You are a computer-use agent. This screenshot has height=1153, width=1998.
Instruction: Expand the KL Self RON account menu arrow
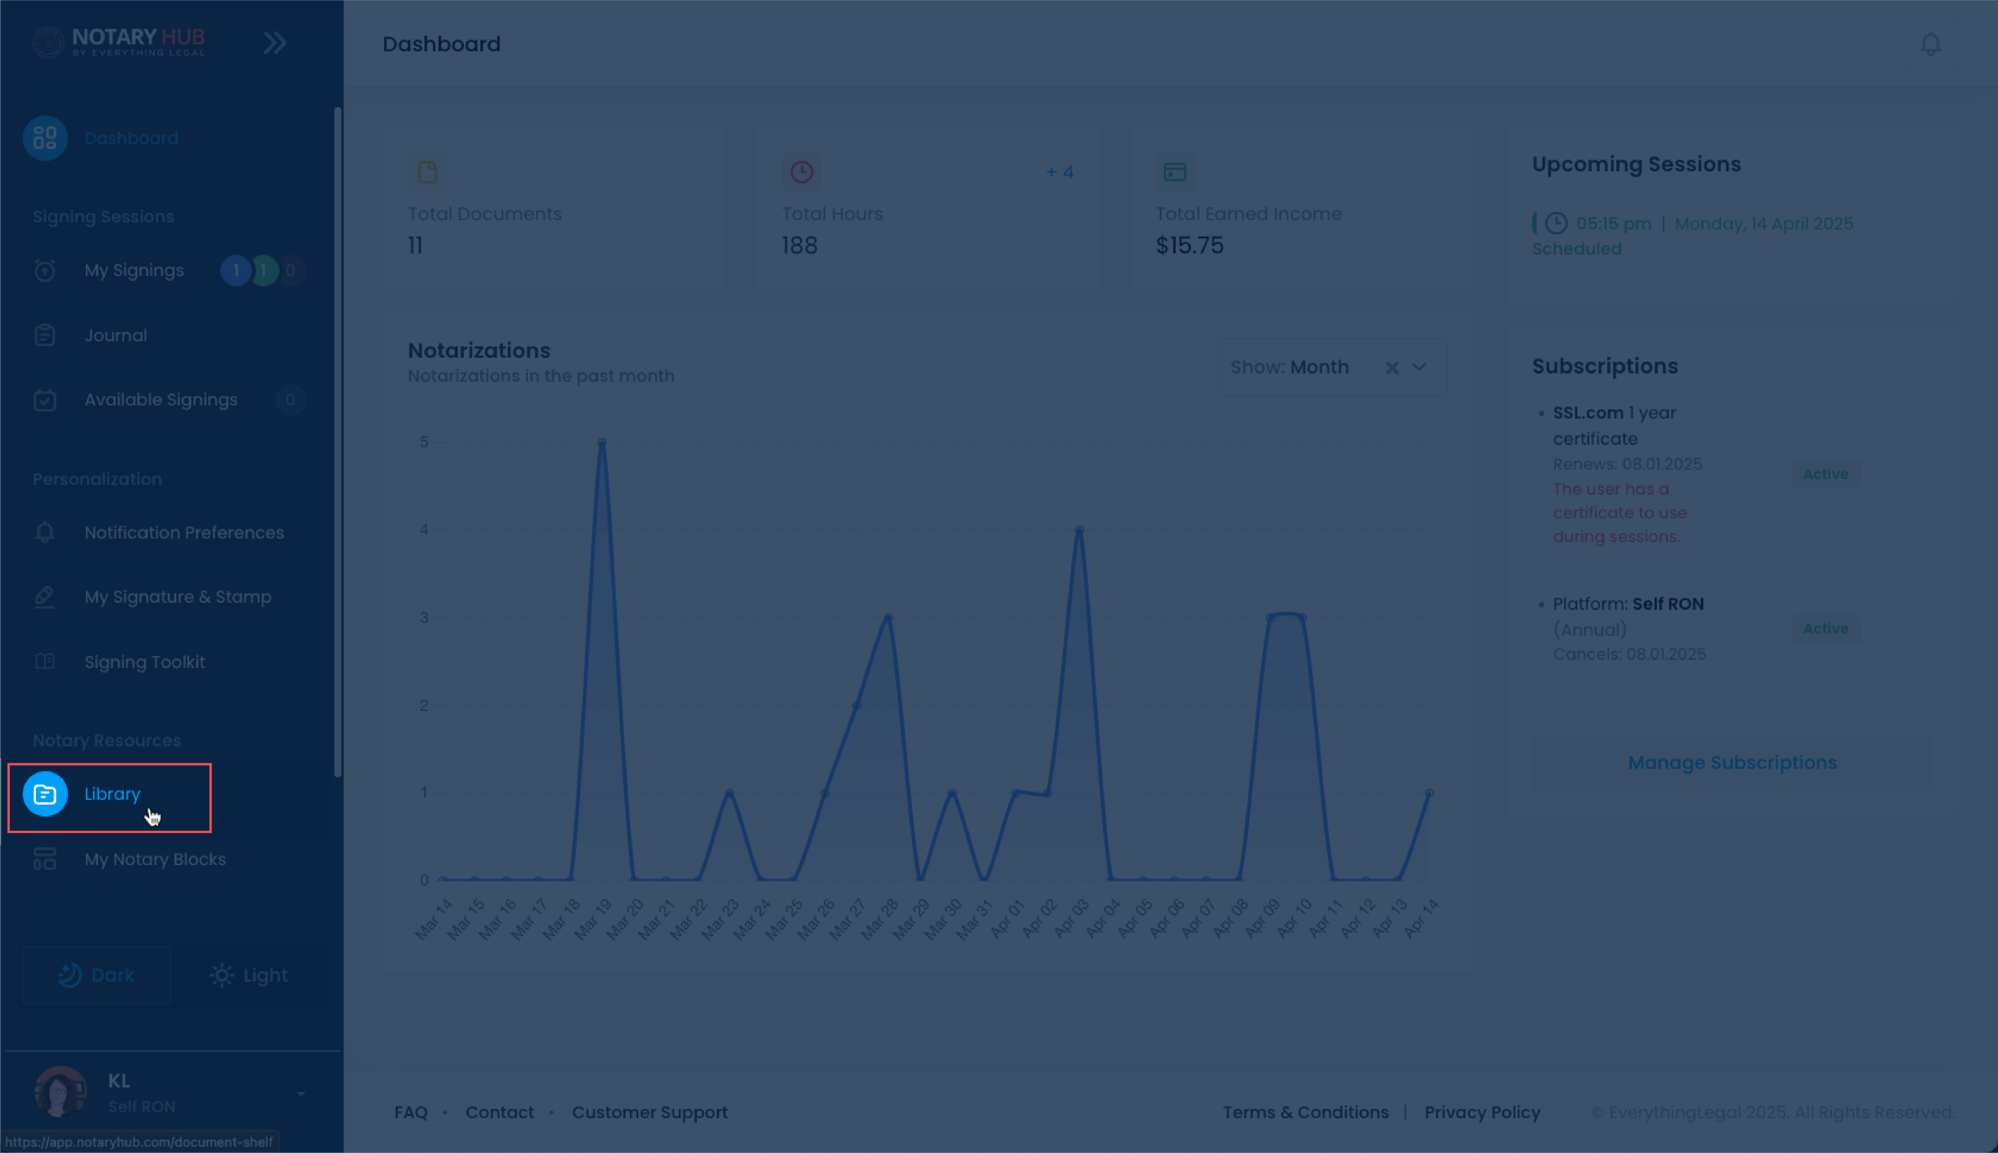click(301, 1094)
